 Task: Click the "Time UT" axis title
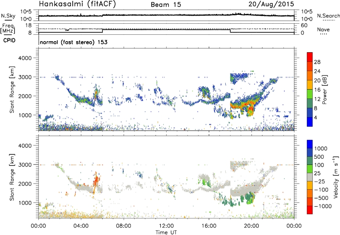166,232
